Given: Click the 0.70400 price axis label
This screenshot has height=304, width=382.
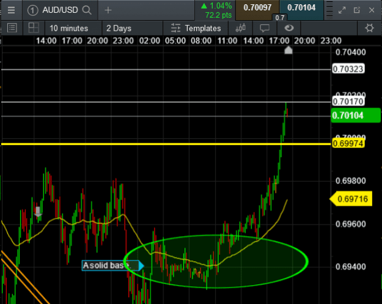Looking at the screenshot, I should coord(350,52).
